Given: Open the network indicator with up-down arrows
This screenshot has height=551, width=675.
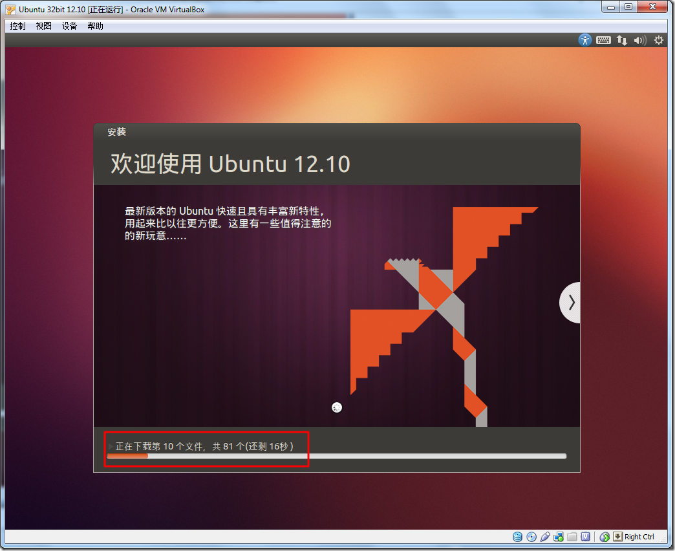Looking at the screenshot, I should (x=621, y=40).
